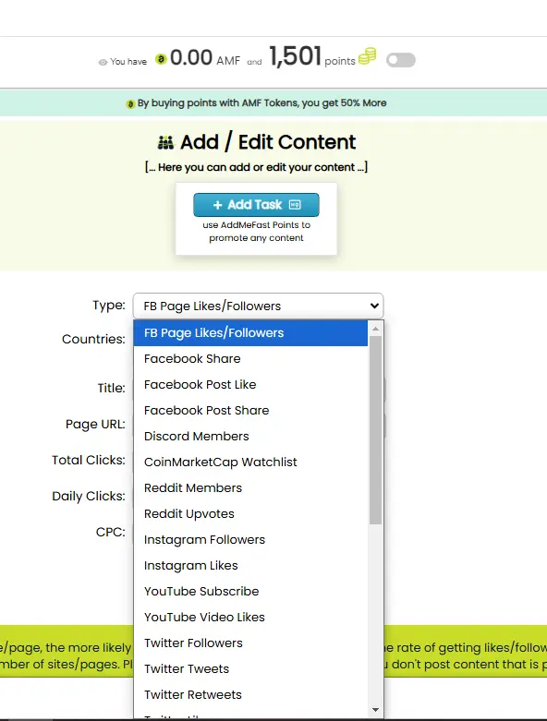Select Discord Members option
The image size is (547, 721).
point(250,436)
